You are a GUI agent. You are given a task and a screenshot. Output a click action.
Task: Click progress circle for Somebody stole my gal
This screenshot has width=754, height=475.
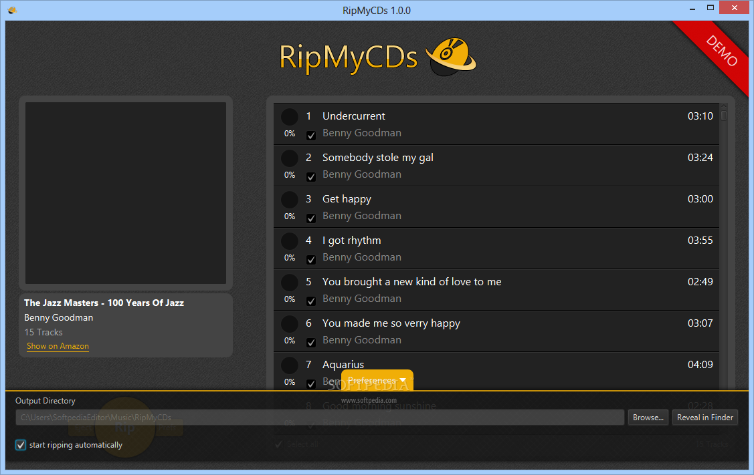coord(290,158)
